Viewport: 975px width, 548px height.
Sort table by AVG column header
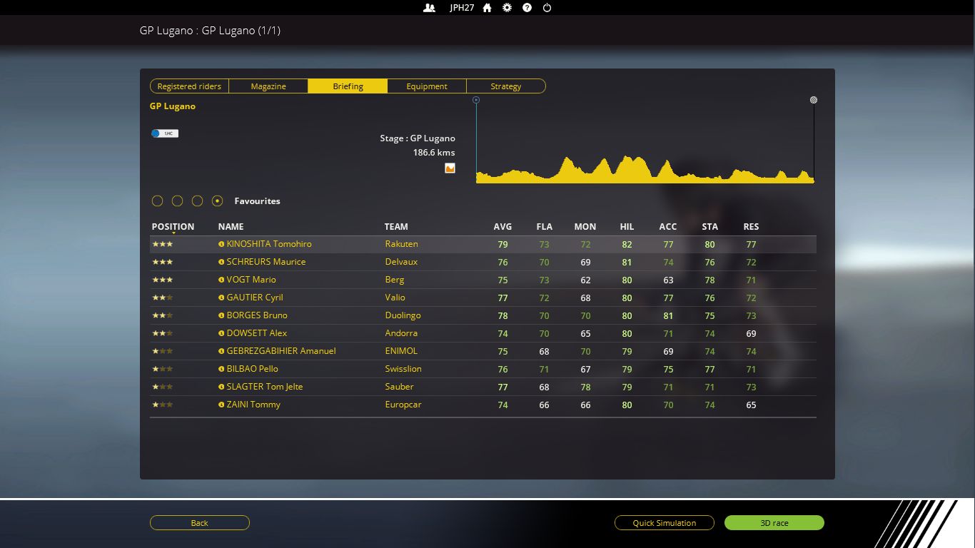[502, 227]
